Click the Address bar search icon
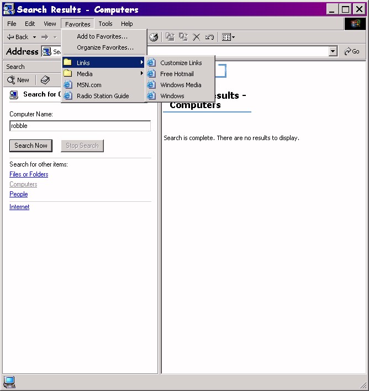 coord(47,52)
